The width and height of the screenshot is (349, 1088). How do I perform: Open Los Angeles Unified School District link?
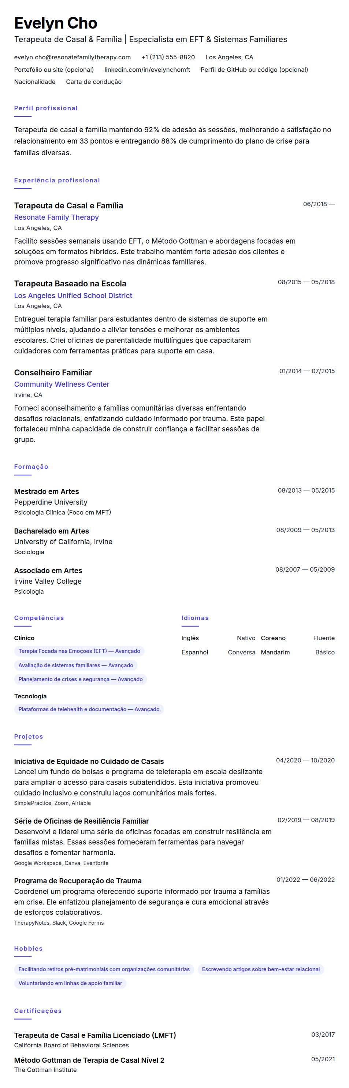(73, 296)
